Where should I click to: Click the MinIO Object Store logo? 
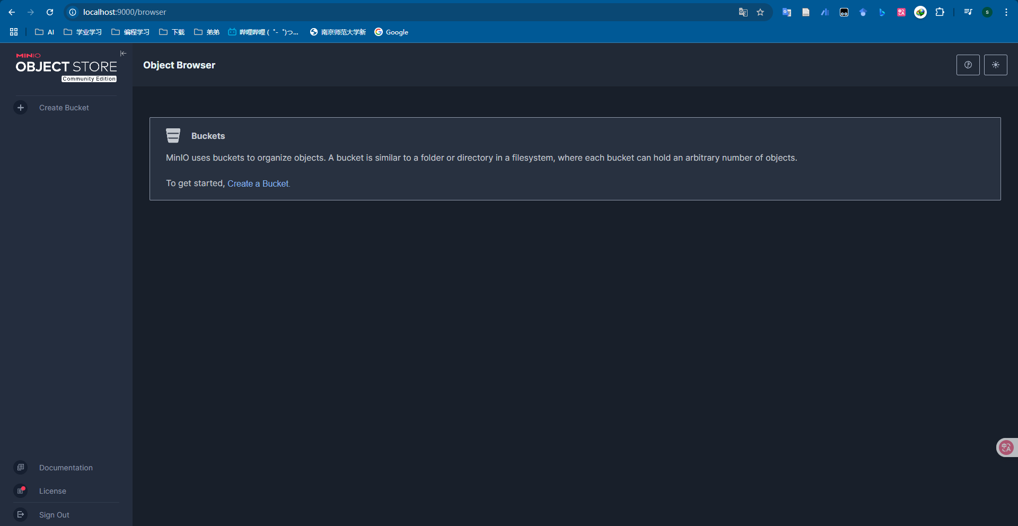[66, 67]
